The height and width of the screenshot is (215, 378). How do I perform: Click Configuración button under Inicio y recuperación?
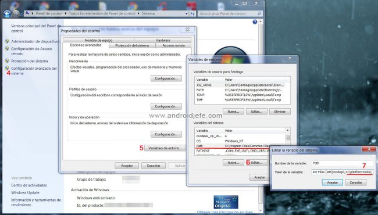click(x=166, y=134)
